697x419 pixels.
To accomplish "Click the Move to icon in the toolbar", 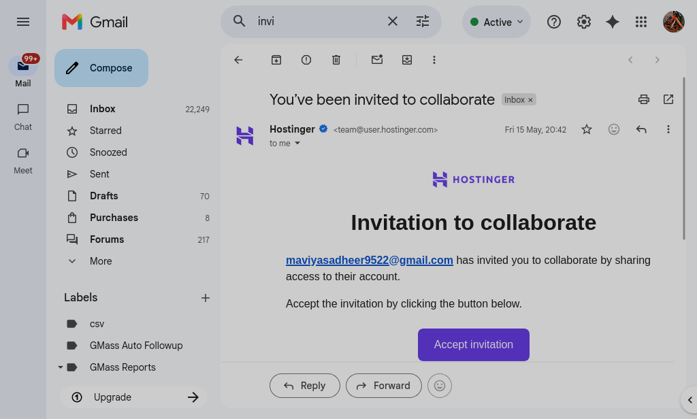I will [x=407, y=60].
